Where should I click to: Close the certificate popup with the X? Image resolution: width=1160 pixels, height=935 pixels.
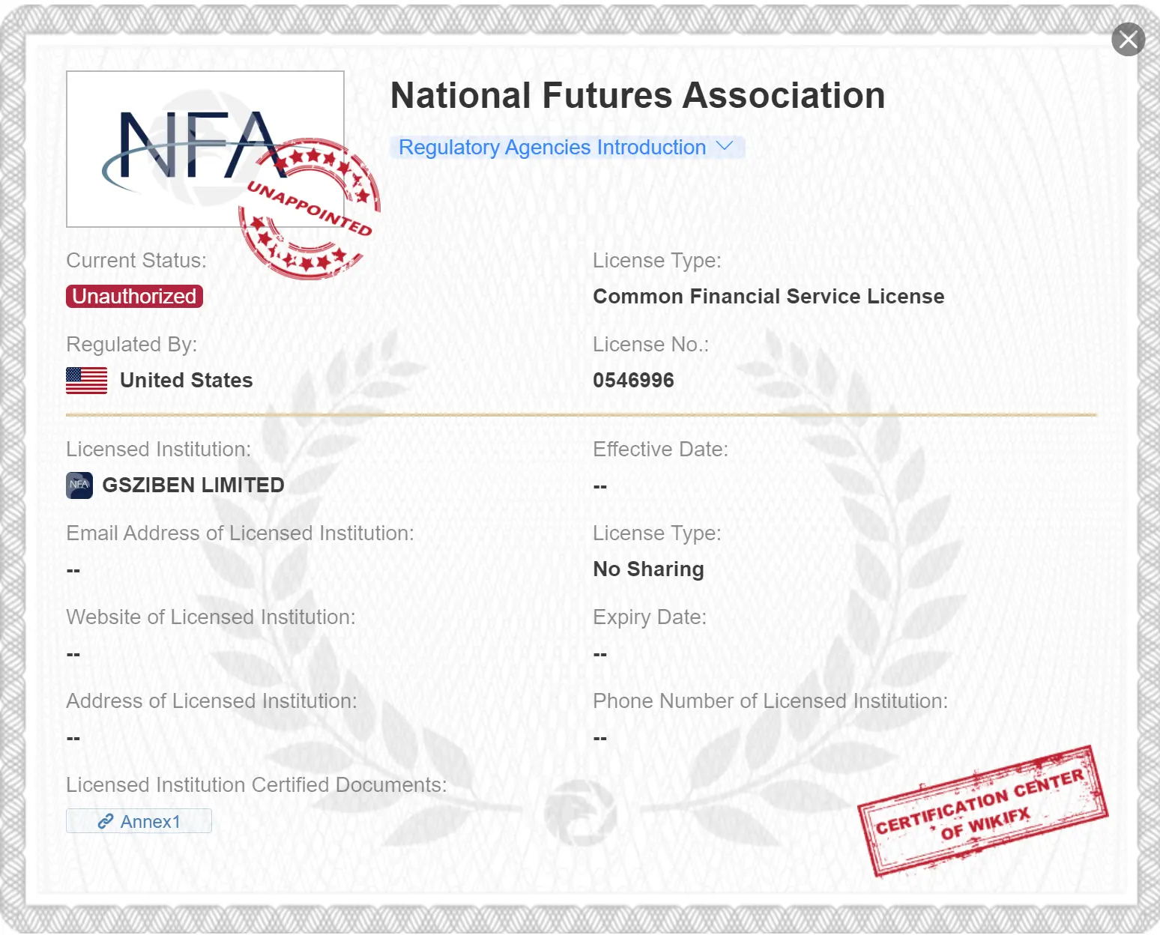(x=1128, y=40)
